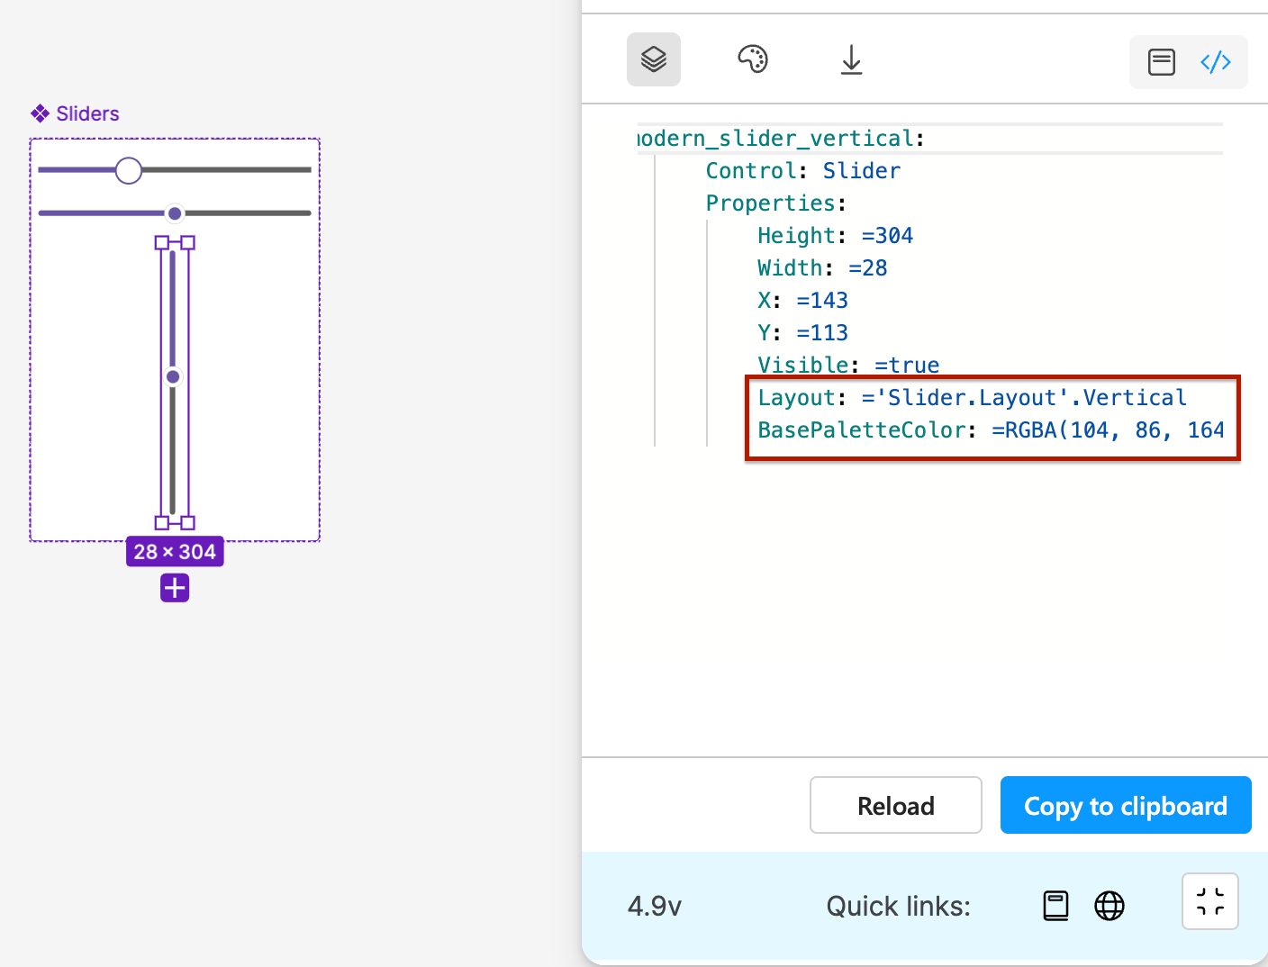Open the documentation book icon
The height and width of the screenshot is (967, 1268).
1055,906
